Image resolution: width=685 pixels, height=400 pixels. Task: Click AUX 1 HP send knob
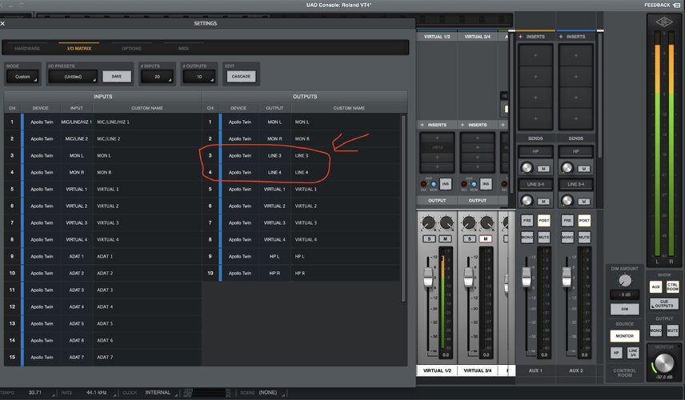tap(527, 167)
